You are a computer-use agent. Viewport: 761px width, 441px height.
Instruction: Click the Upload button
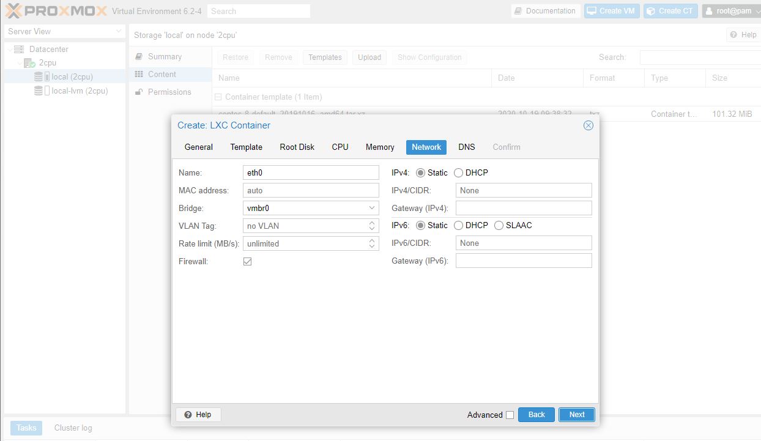pos(369,57)
